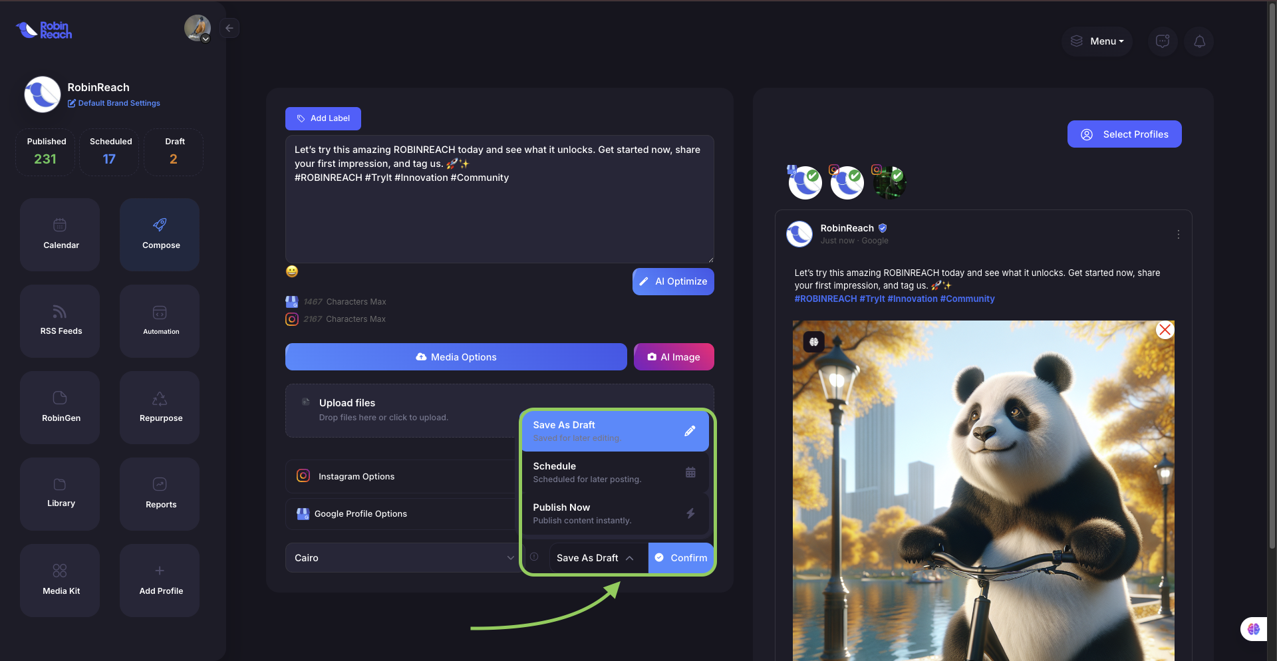The image size is (1277, 661).
Task: Open the Cairo timezone dropdown
Action: 404,557
